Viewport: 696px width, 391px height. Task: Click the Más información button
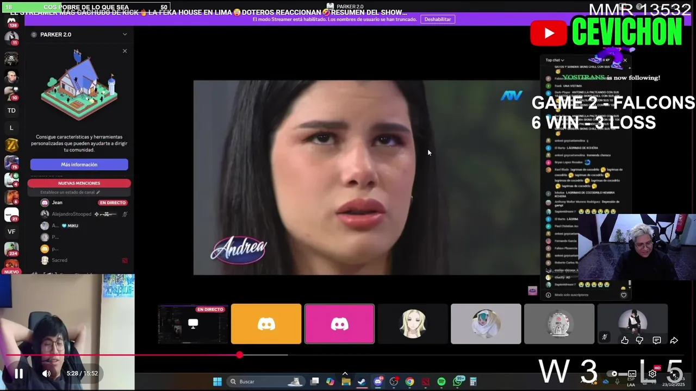(79, 165)
